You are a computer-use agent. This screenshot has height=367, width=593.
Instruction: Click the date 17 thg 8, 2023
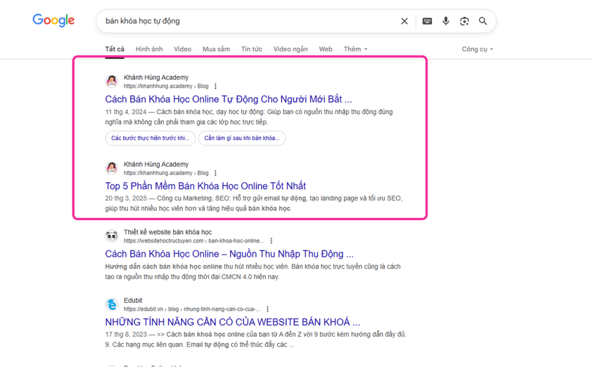[x=126, y=334]
